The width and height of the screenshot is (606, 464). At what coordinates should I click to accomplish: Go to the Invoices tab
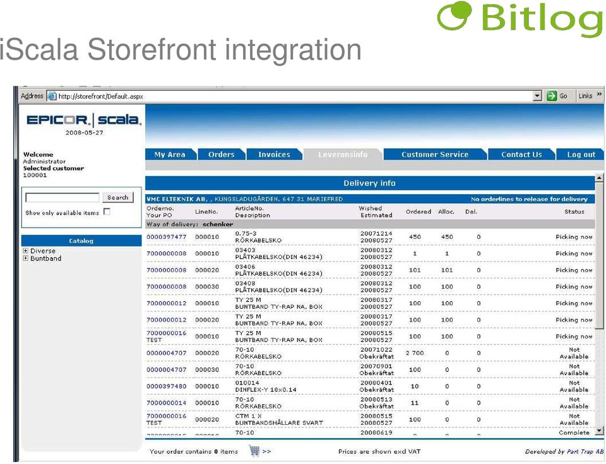point(274,154)
